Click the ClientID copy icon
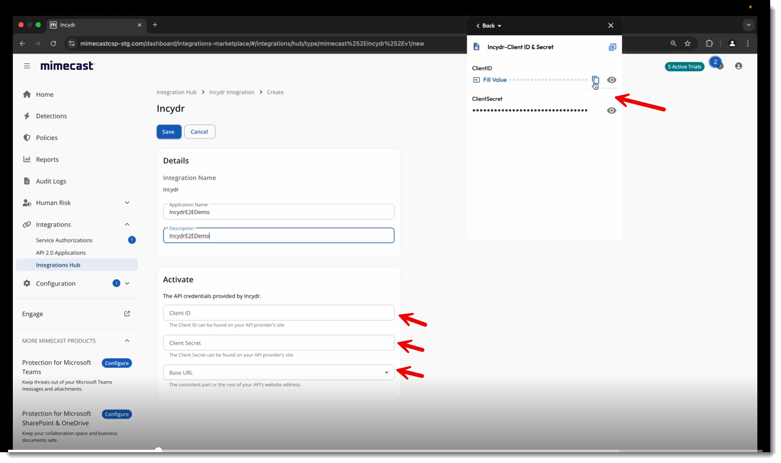The height and width of the screenshot is (463, 781). 595,80
